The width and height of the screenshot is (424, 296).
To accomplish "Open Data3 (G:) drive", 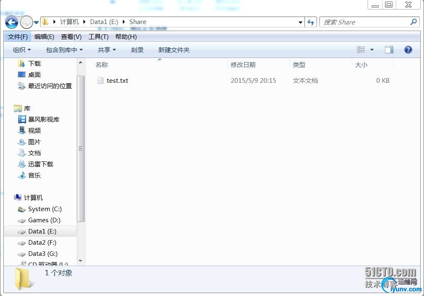I will [43, 254].
